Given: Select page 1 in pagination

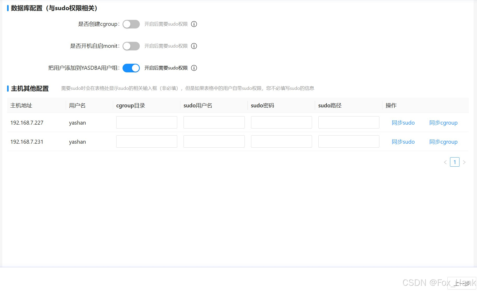Looking at the screenshot, I should click(x=455, y=162).
